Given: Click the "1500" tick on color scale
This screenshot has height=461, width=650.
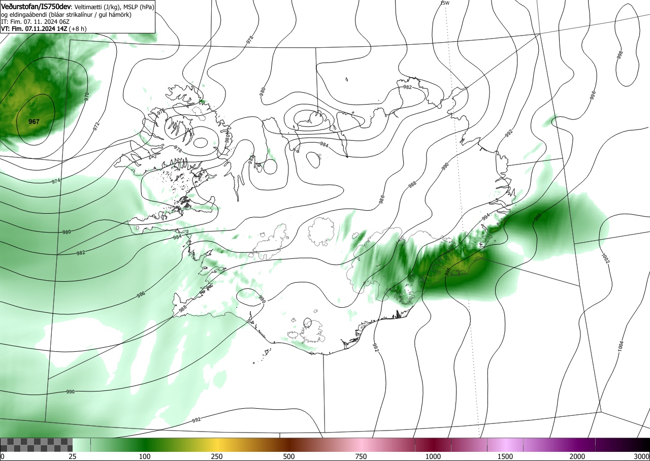Looking at the screenshot, I should pyautogui.click(x=505, y=457).
